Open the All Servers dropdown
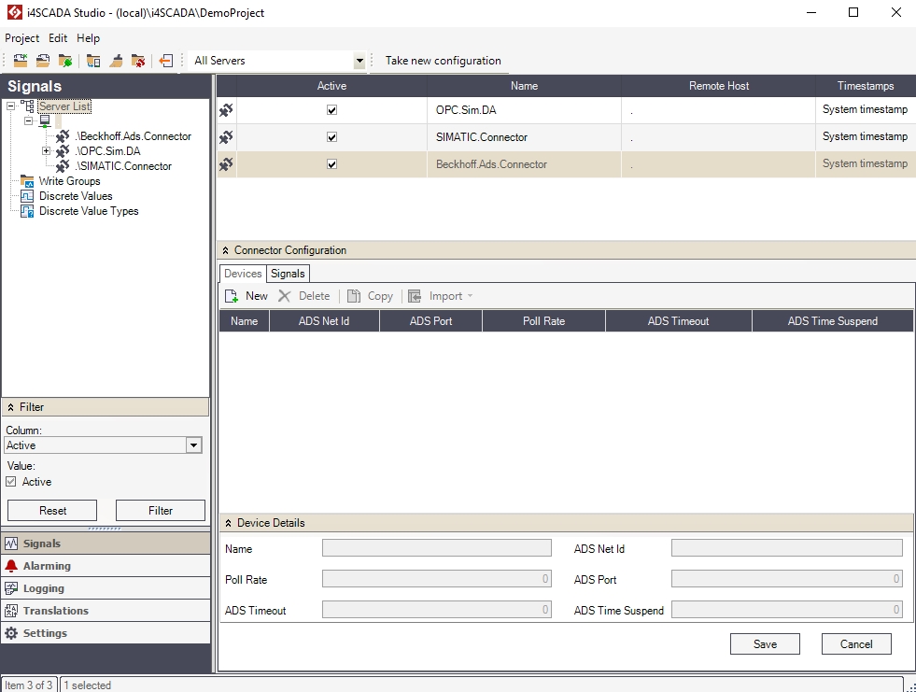Image resolution: width=916 pixels, height=692 pixels. click(x=359, y=61)
